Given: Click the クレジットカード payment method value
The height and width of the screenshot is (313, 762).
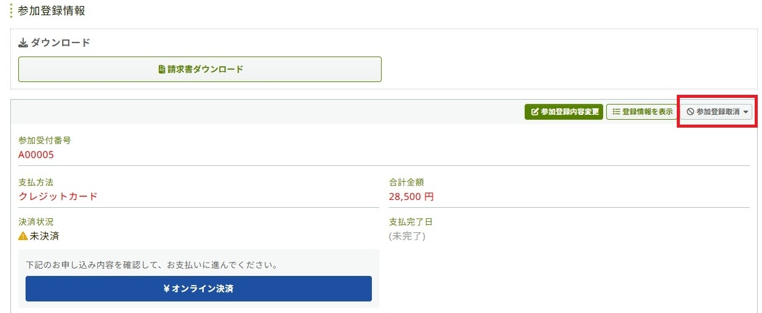Looking at the screenshot, I should pyautogui.click(x=58, y=196).
